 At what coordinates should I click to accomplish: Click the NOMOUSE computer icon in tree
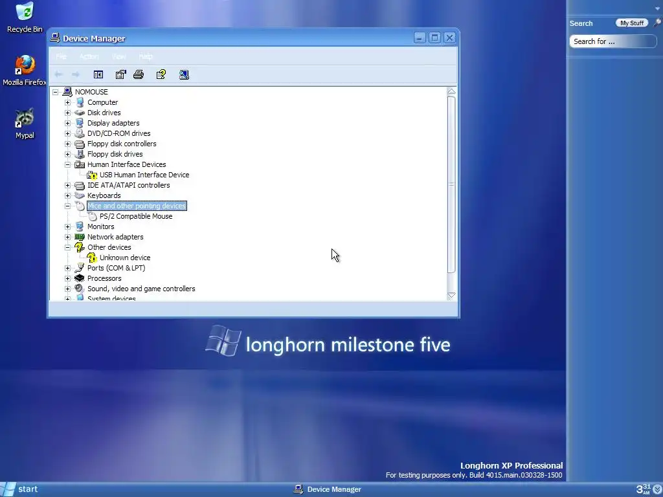[x=67, y=92]
